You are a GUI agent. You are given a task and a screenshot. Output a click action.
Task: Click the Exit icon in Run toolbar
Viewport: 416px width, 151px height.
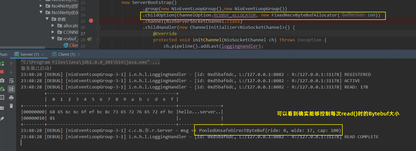coord(2,97)
